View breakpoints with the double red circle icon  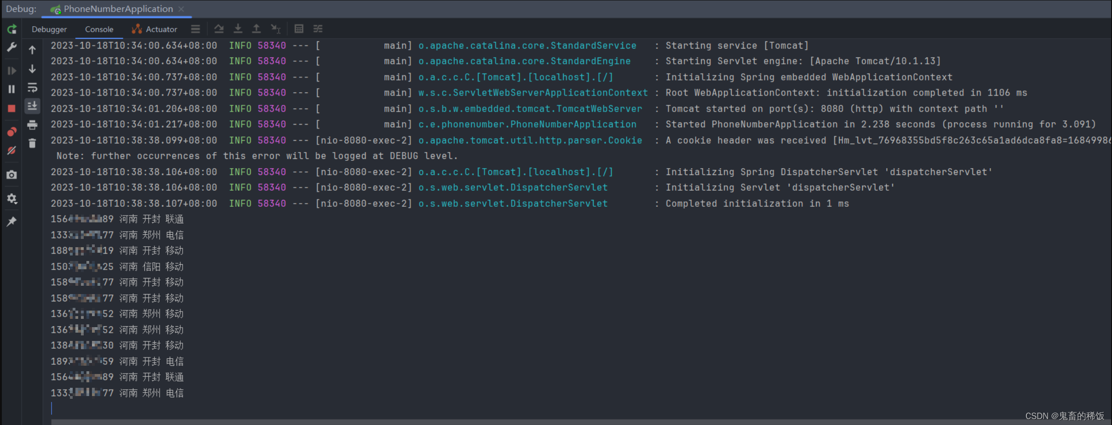pyautogui.click(x=12, y=132)
